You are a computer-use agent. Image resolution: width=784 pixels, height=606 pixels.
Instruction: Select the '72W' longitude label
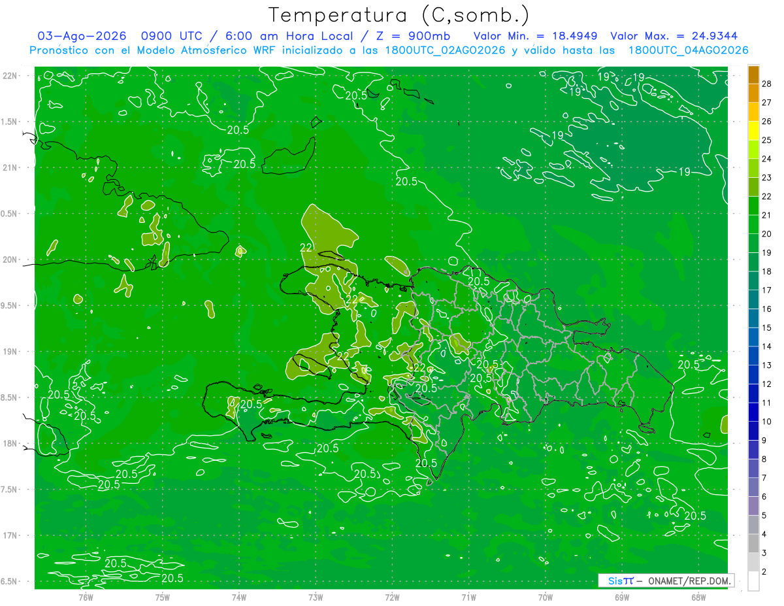coord(392,598)
